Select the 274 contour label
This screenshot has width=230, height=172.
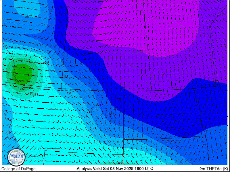pos(137,67)
